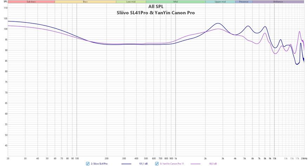
Task: Click the 90 dB axis value
Action: 6,50
